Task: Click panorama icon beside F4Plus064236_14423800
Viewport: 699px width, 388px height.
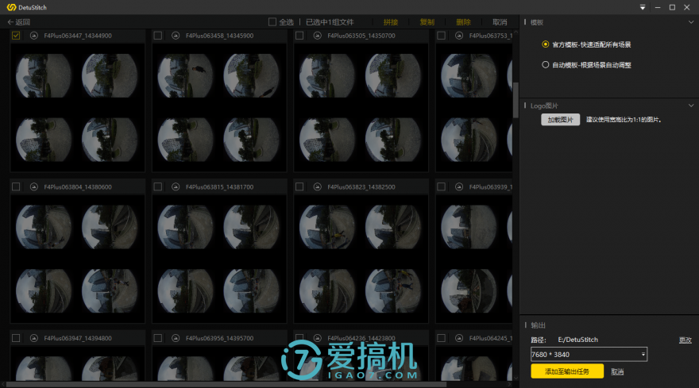Action: [318, 338]
